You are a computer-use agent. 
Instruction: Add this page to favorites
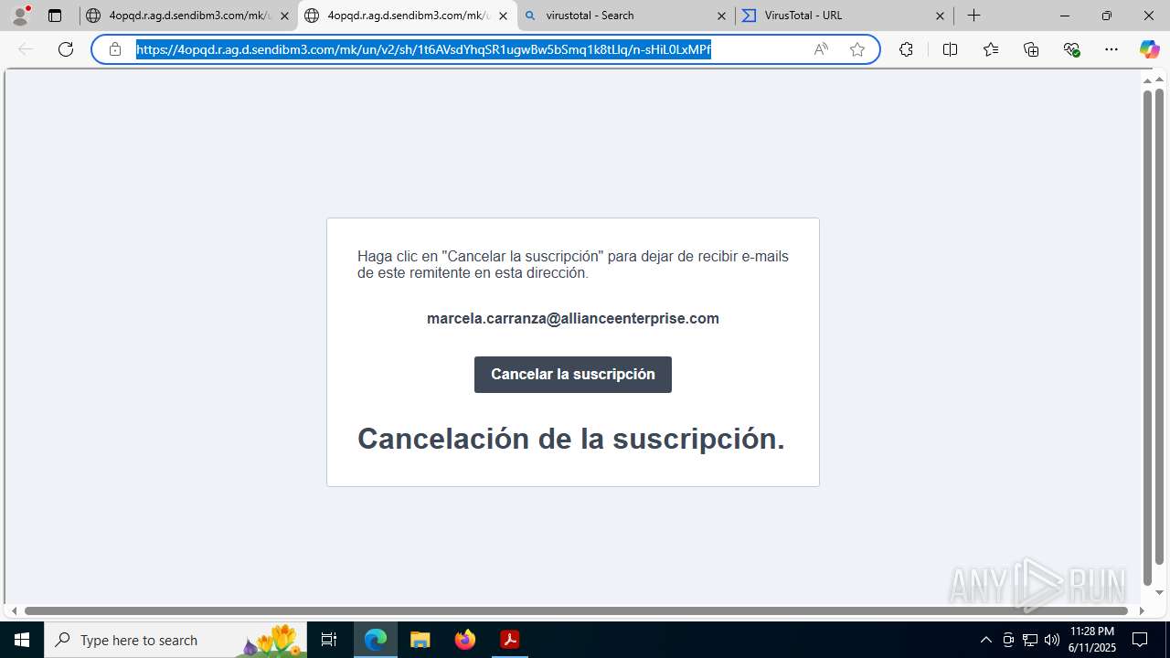click(x=857, y=49)
